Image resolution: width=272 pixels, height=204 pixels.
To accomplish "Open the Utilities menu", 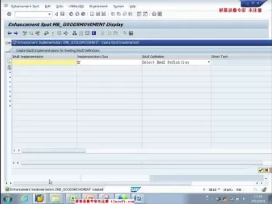I will coord(76,6).
